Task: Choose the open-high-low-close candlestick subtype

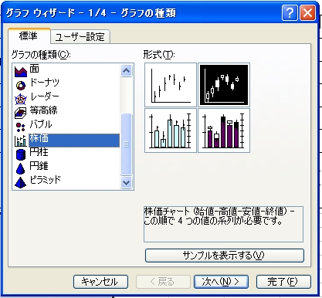Action: tap(224, 85)
